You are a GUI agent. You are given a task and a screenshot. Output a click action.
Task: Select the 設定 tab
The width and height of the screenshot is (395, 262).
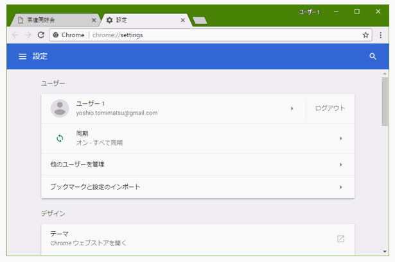145,20
